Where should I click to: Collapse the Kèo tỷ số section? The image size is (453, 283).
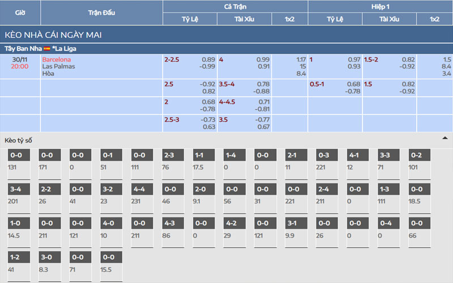(445, 138)
